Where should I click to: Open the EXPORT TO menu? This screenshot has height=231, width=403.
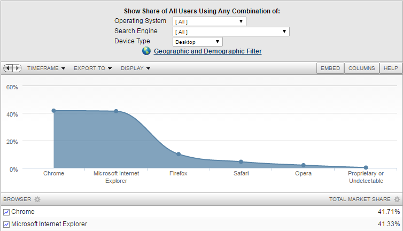[x=92, y=68]
